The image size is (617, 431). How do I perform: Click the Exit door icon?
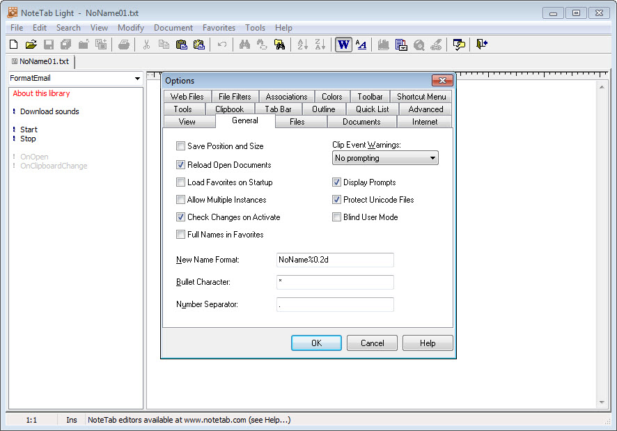(482, 45)
